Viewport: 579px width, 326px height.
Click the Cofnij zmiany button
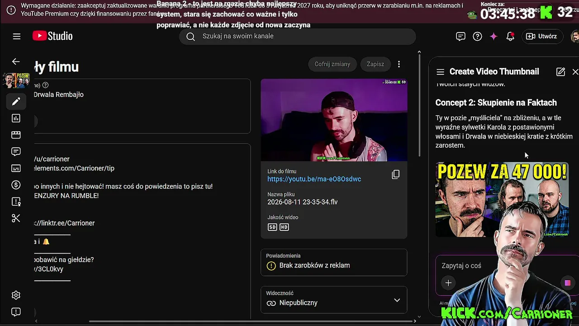point(332,64)
